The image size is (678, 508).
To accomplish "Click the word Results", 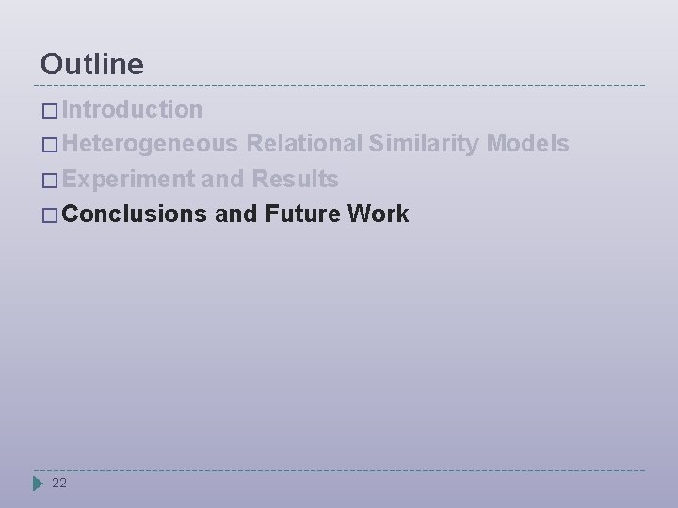I will 291,179.
